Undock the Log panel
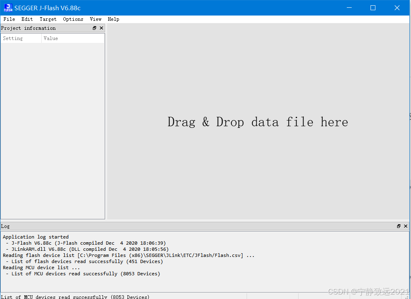The image size is (411, 299). [399, 226]
